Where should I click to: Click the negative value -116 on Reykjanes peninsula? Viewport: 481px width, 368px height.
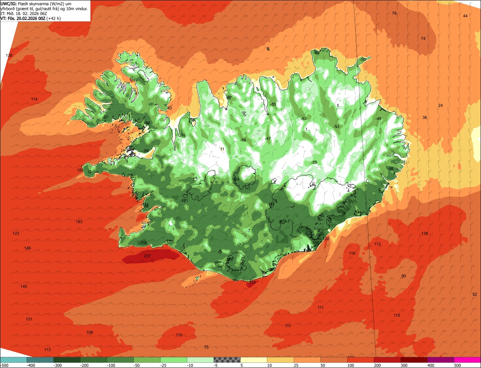(x=143, y=243)
